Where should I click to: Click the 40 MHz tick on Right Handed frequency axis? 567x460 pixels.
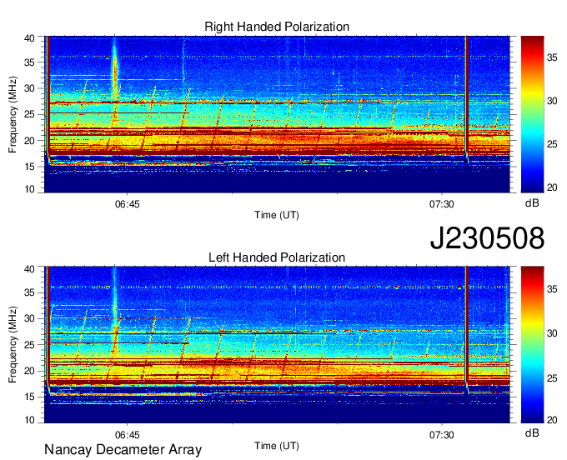[29, 38]
